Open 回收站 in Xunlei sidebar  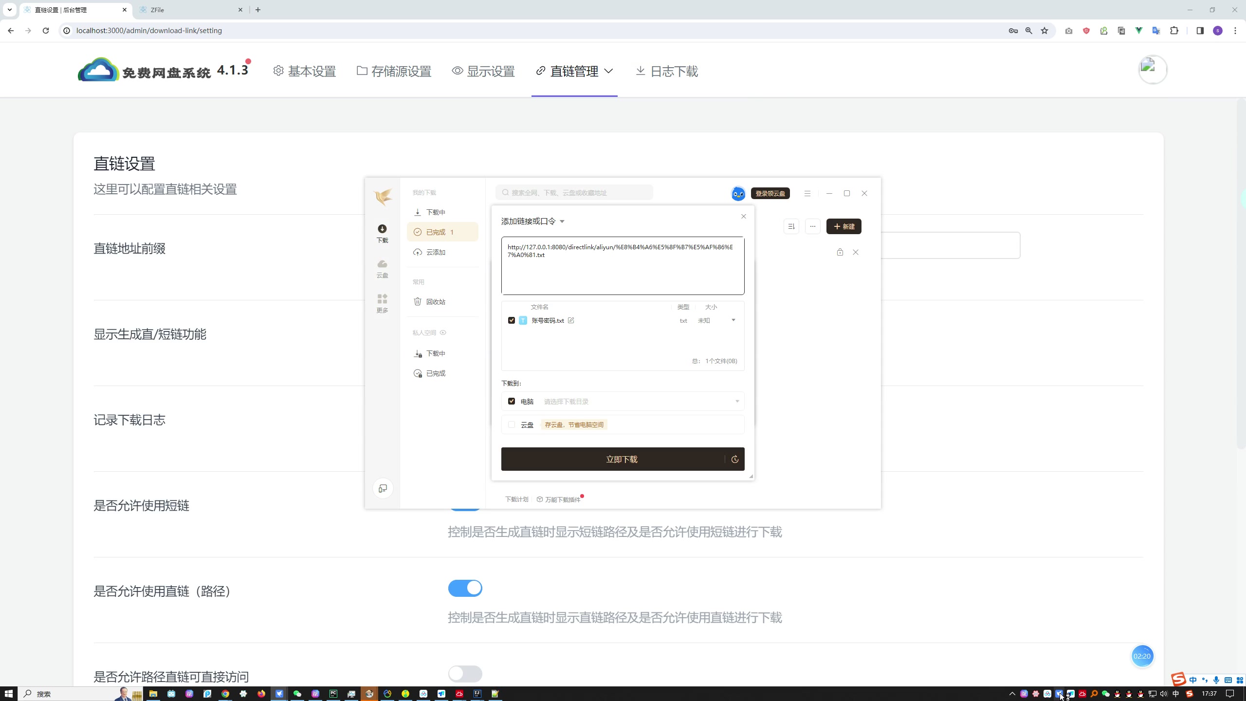(x=442, y=302)
